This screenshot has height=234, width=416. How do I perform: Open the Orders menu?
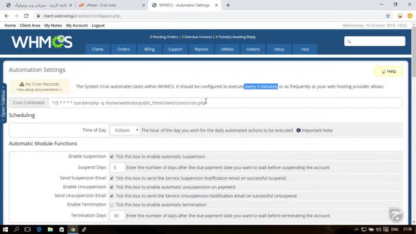(x=123, y=49)
